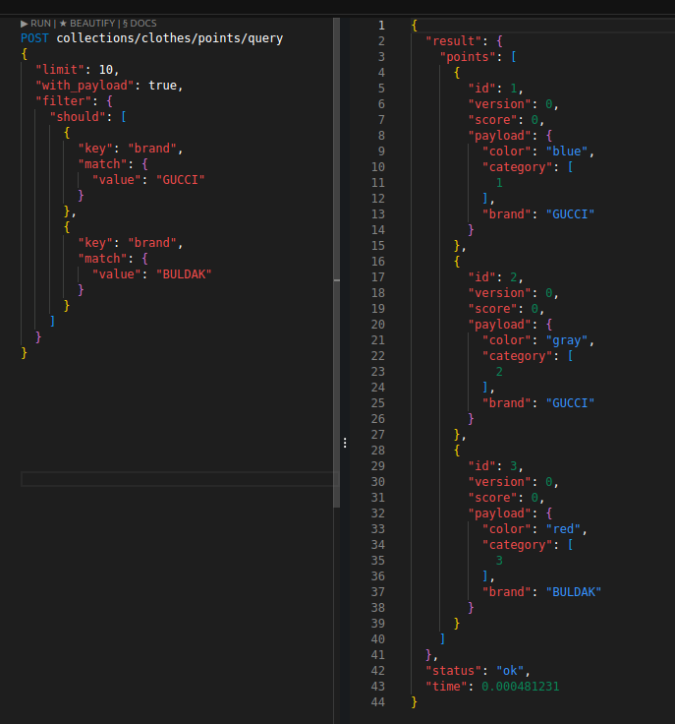
Task: Click line number 1 in response gutter
Action: tap(381, 25)
